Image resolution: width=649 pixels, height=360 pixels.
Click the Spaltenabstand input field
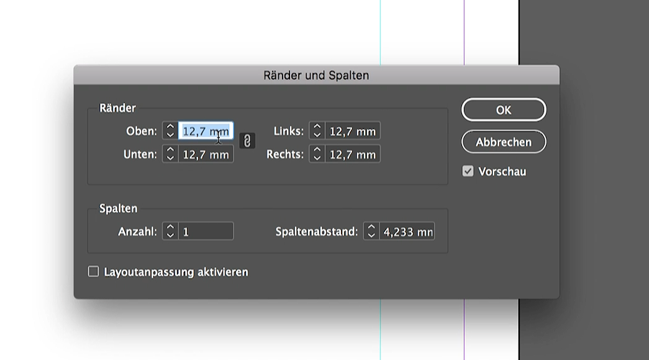pyautogui.click(x=406, y=232)
